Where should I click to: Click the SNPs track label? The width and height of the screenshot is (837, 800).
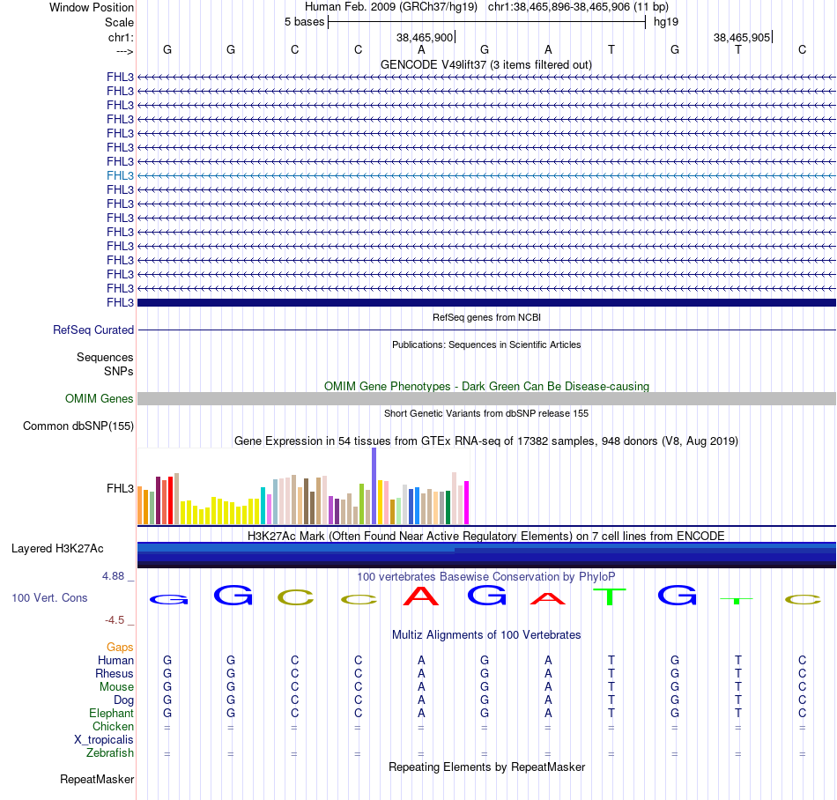(119, 371)
